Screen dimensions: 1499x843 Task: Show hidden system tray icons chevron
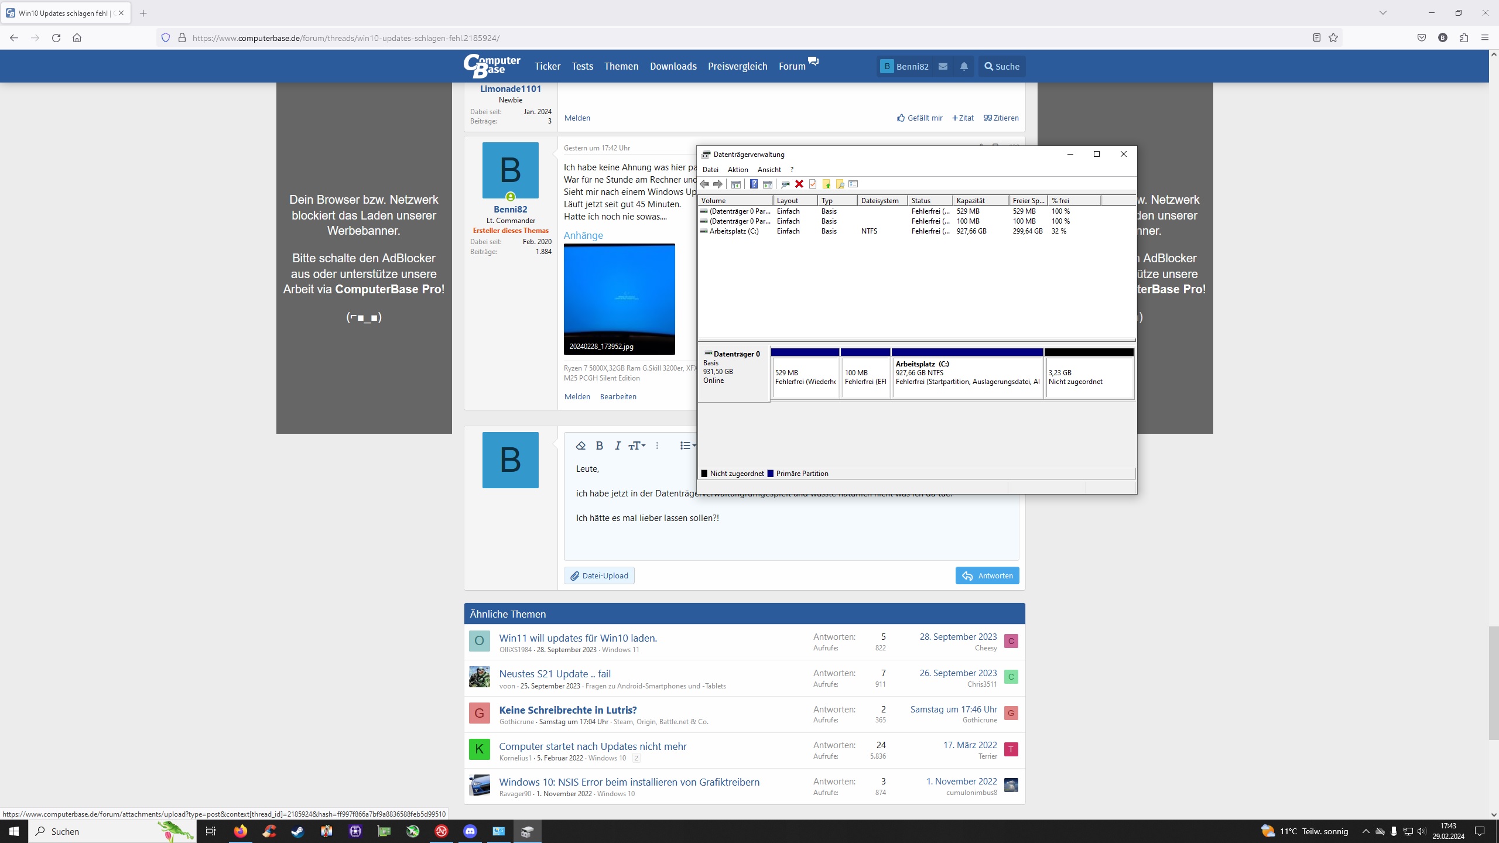pos(1365,831)
